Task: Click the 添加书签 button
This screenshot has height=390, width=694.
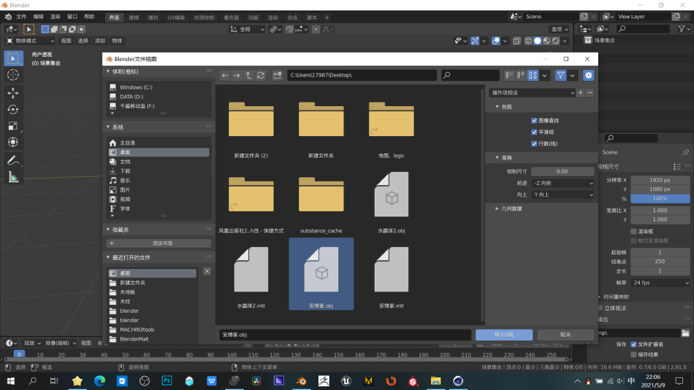Action: (x=159, y=243)
